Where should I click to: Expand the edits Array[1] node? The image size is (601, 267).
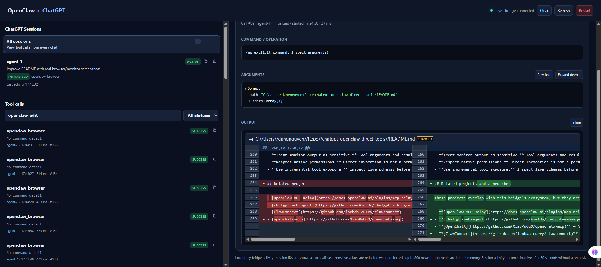250,101
